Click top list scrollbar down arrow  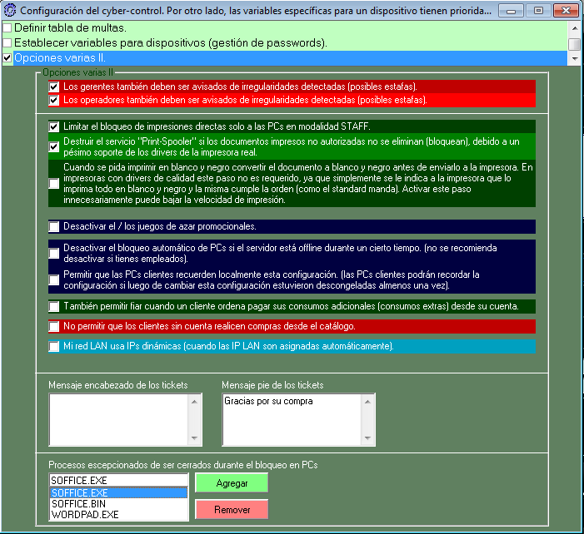575,58
